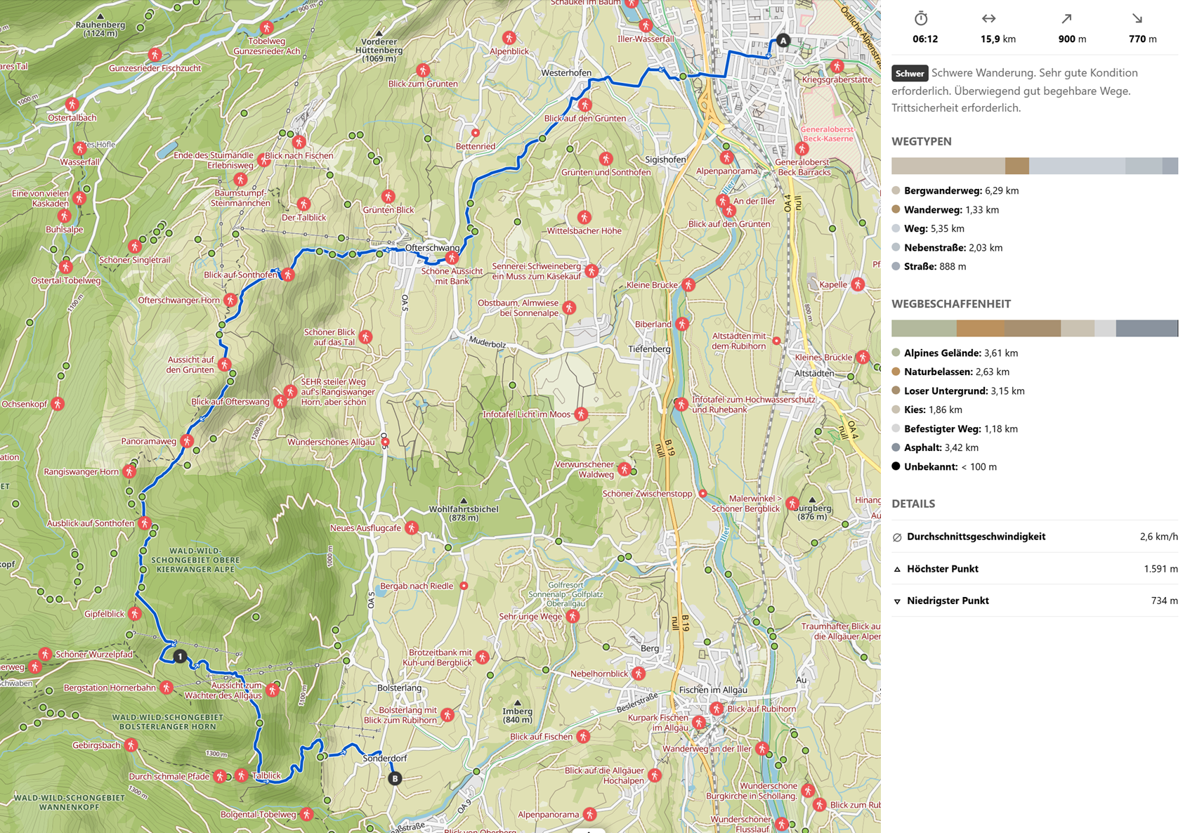Open the Ofterschwanger Horn marker
The image size is (1190, 833).
point(230,301)
